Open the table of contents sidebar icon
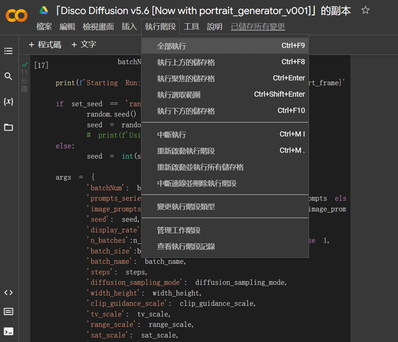 [8, 51]
